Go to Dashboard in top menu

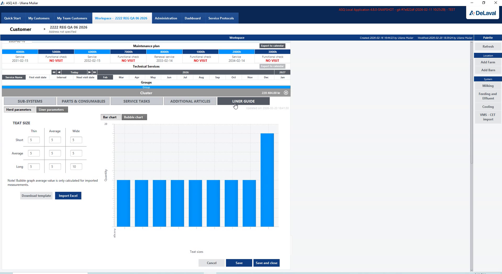tap(193, 18)
